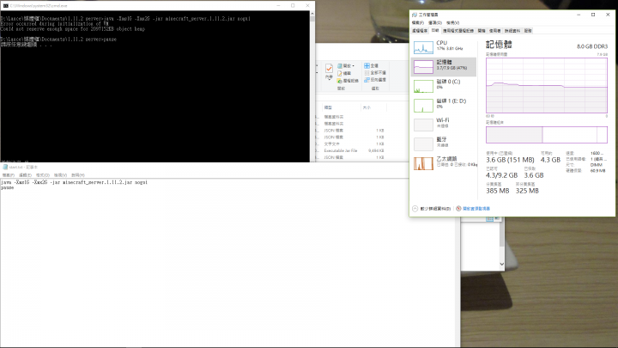Open Notepad Edit (編輯) menu
The height and width of the screenshot is (348, 618).
[25, 175]
